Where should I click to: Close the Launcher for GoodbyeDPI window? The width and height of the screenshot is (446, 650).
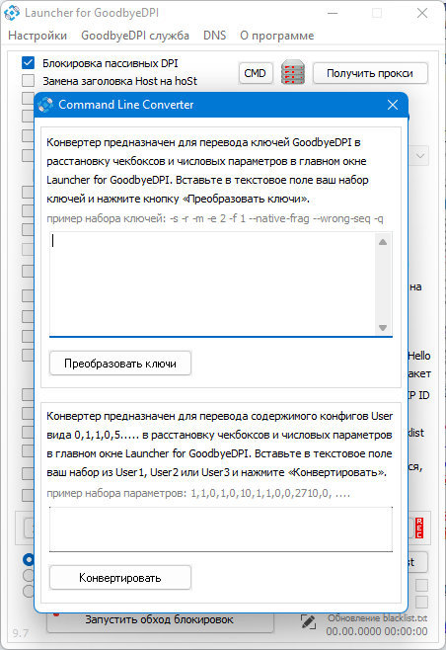(422, 13)
